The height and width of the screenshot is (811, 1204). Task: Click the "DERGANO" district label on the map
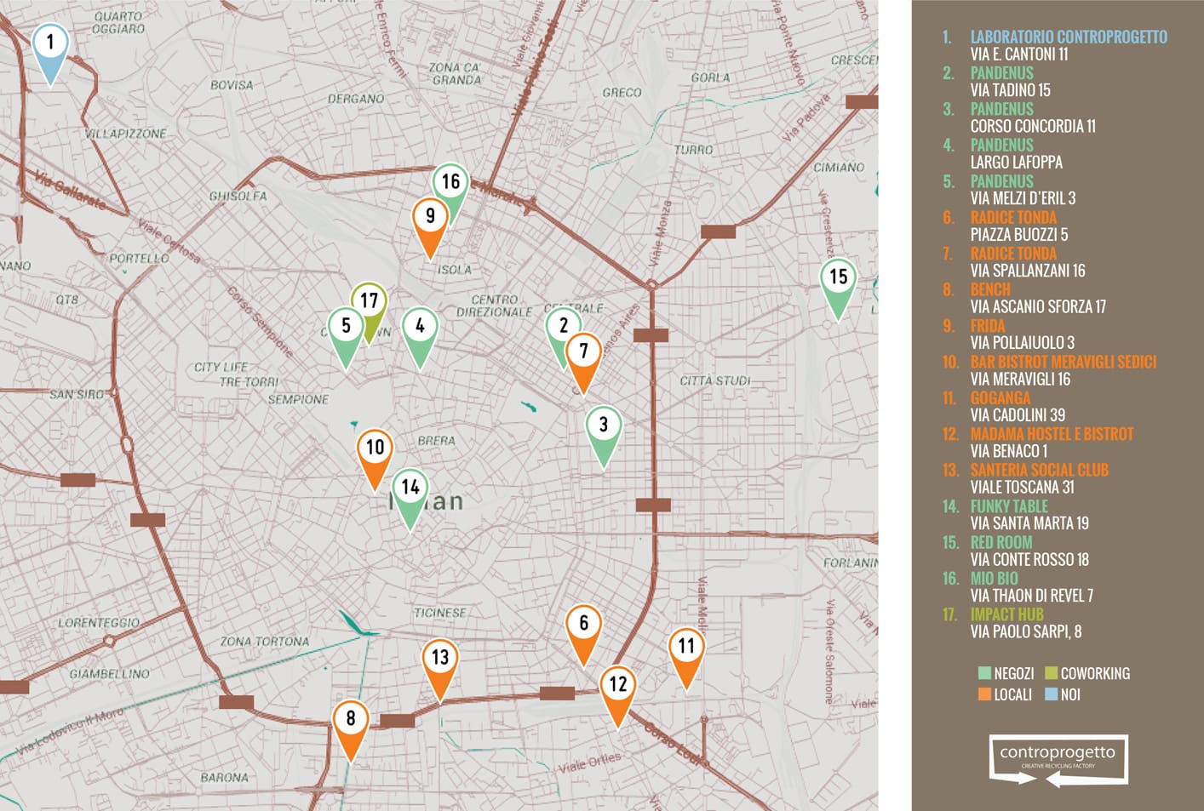356,99
